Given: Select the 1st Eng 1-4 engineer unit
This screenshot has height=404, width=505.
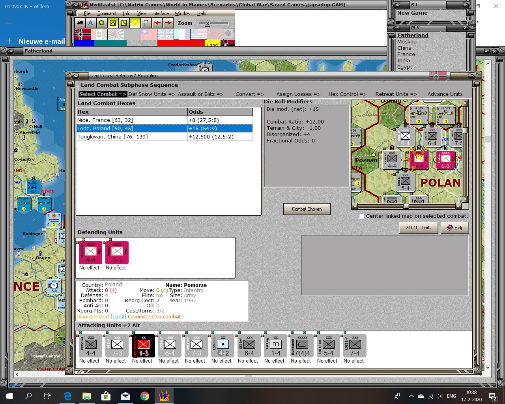Looking at the screenshot, I should pyautogui.click(x=276, y=346).
